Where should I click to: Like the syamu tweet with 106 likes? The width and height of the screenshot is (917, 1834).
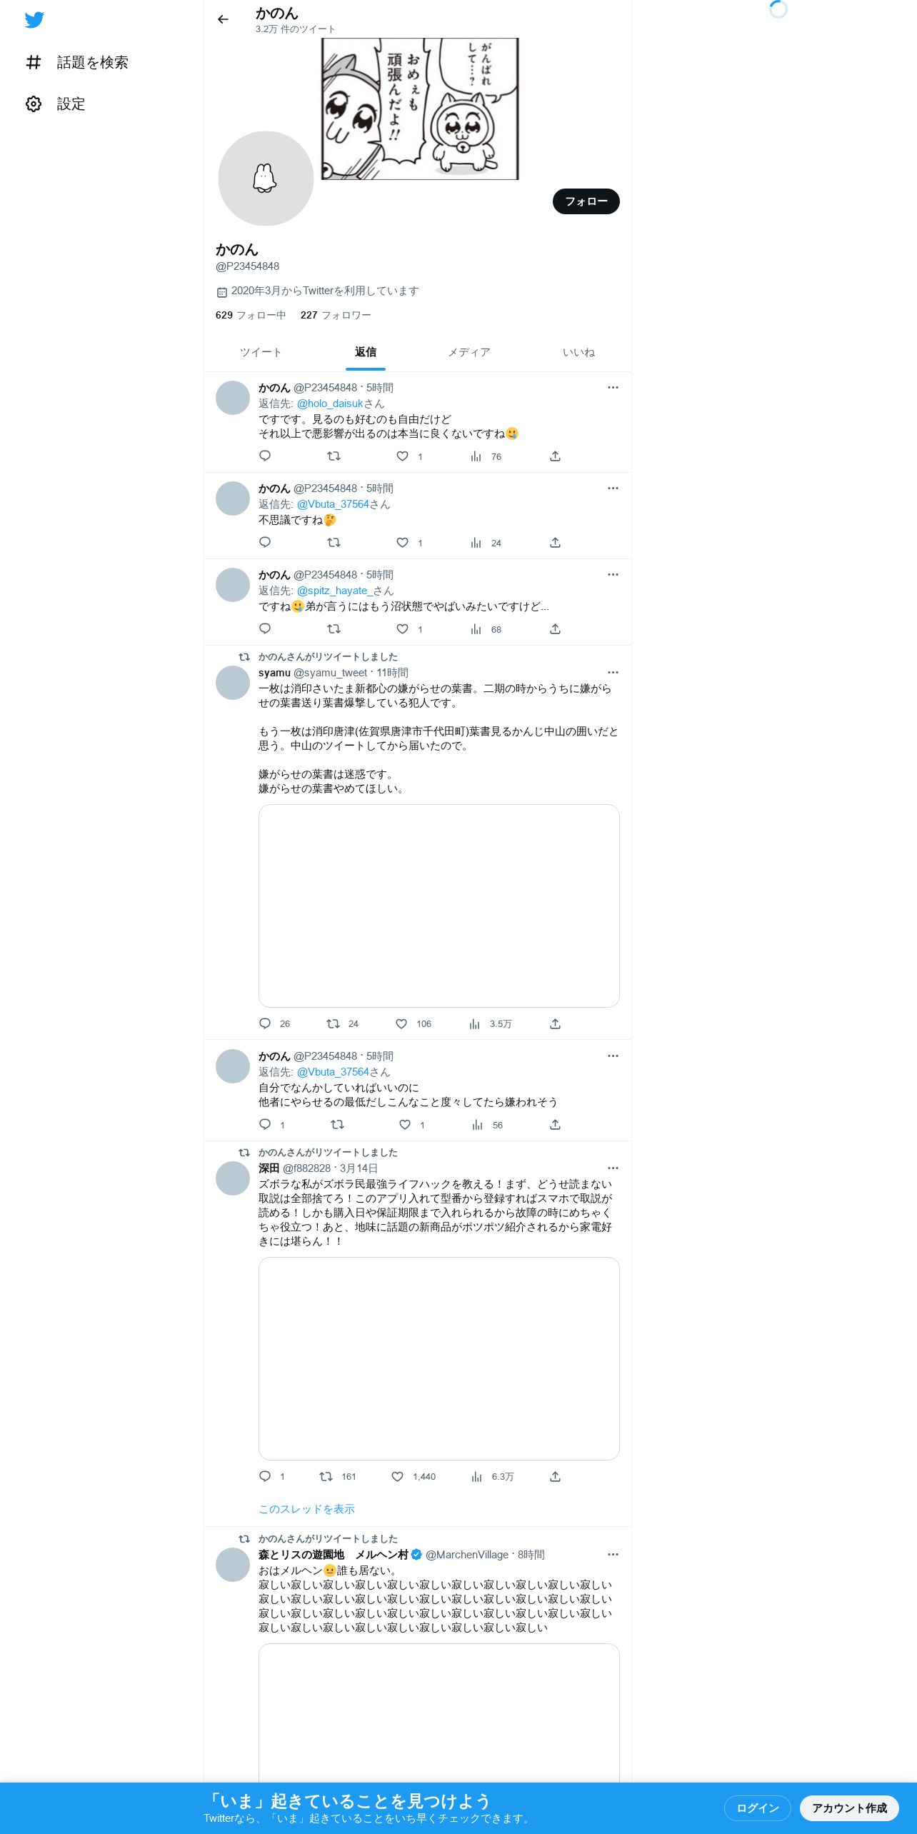click(x=414, y=1023)
